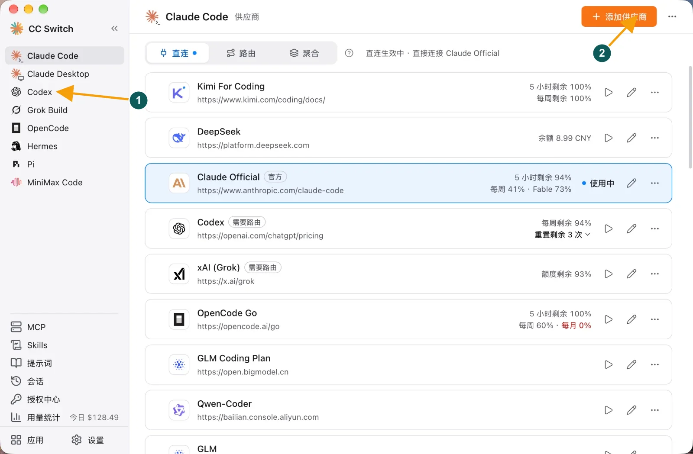
Task: Activate DeepSeek provider with play icon
Action: click(609, 138)
